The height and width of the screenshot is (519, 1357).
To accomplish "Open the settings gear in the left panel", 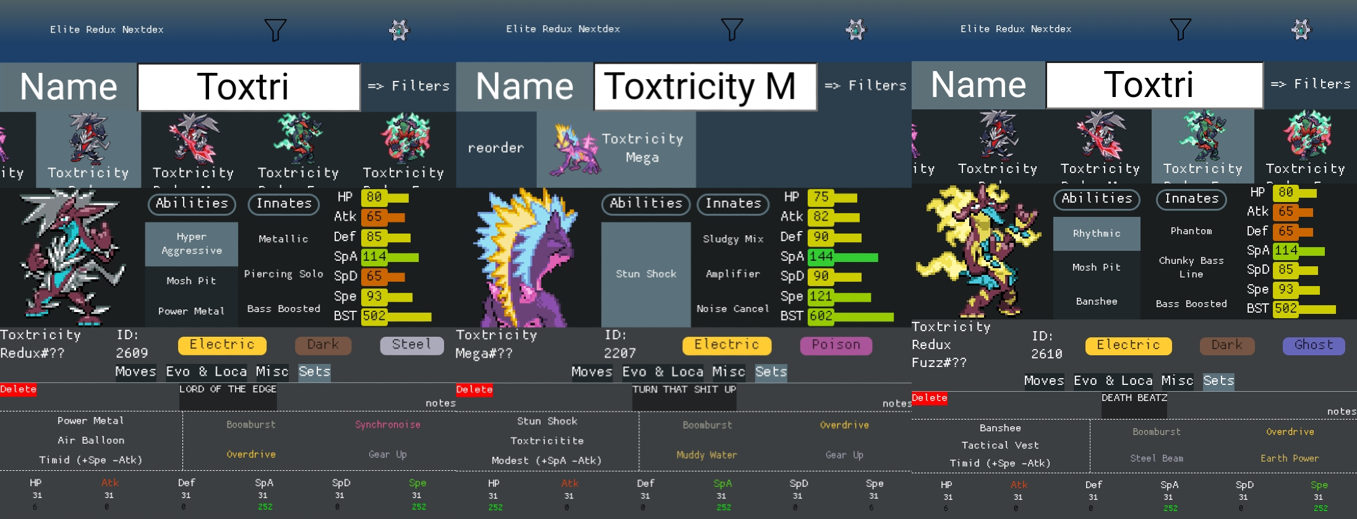I will 400,30.
